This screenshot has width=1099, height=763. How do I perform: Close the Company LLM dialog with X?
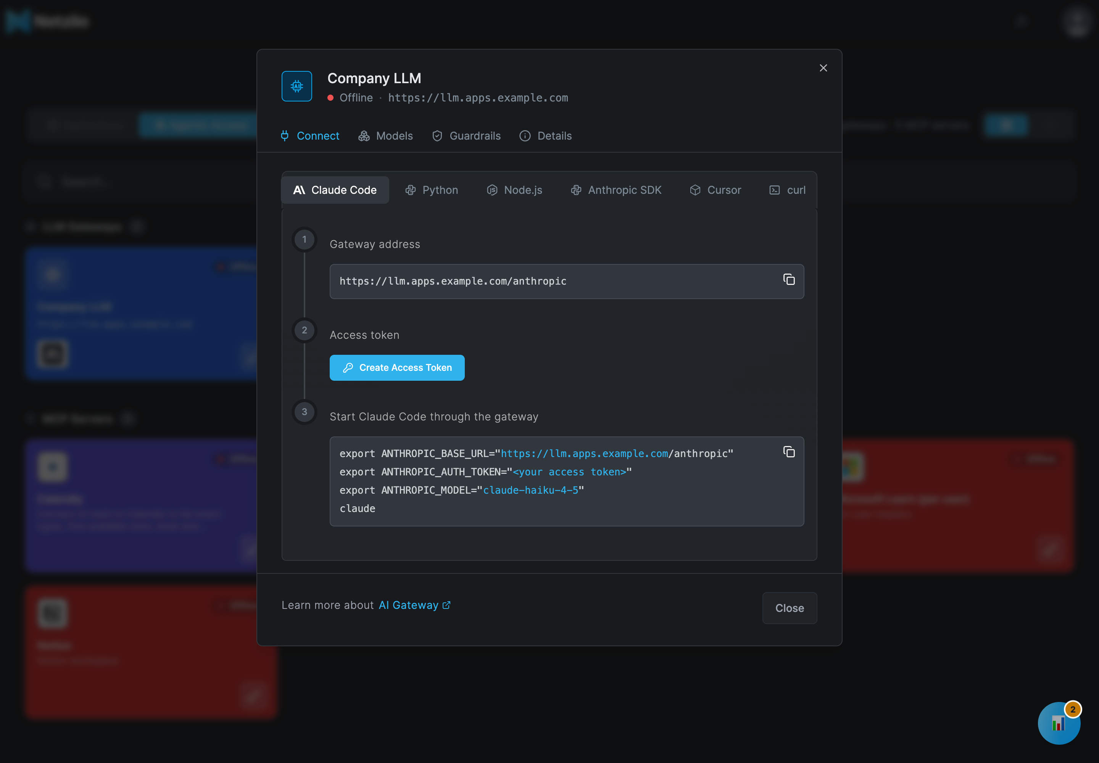pos(823,68)
